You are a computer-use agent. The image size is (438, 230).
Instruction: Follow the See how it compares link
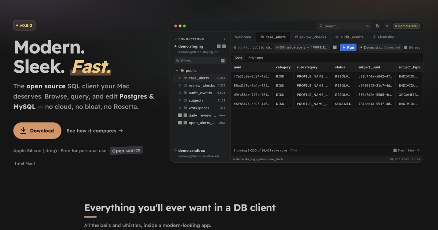(95, 131)
